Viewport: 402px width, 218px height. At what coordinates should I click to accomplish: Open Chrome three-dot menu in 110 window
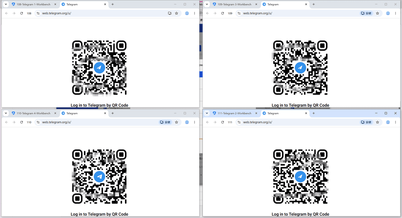point(194,122)
